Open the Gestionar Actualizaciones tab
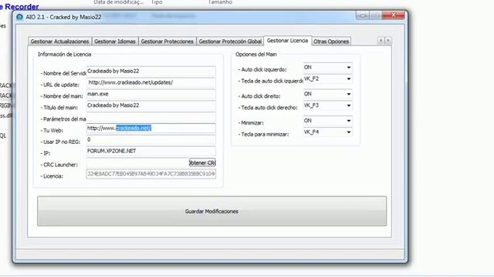Image resolution: width=494 pixels, height=277 pixels. (60, 42)
